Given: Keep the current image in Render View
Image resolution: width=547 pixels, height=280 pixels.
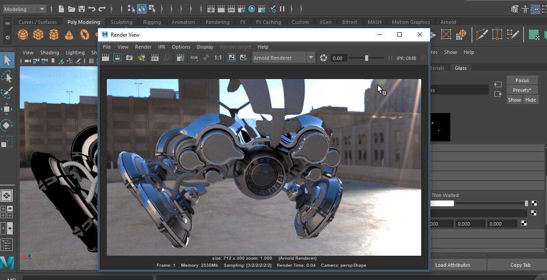Looking at the screenshot, I should pyautogui.click(x=231, y=58).
